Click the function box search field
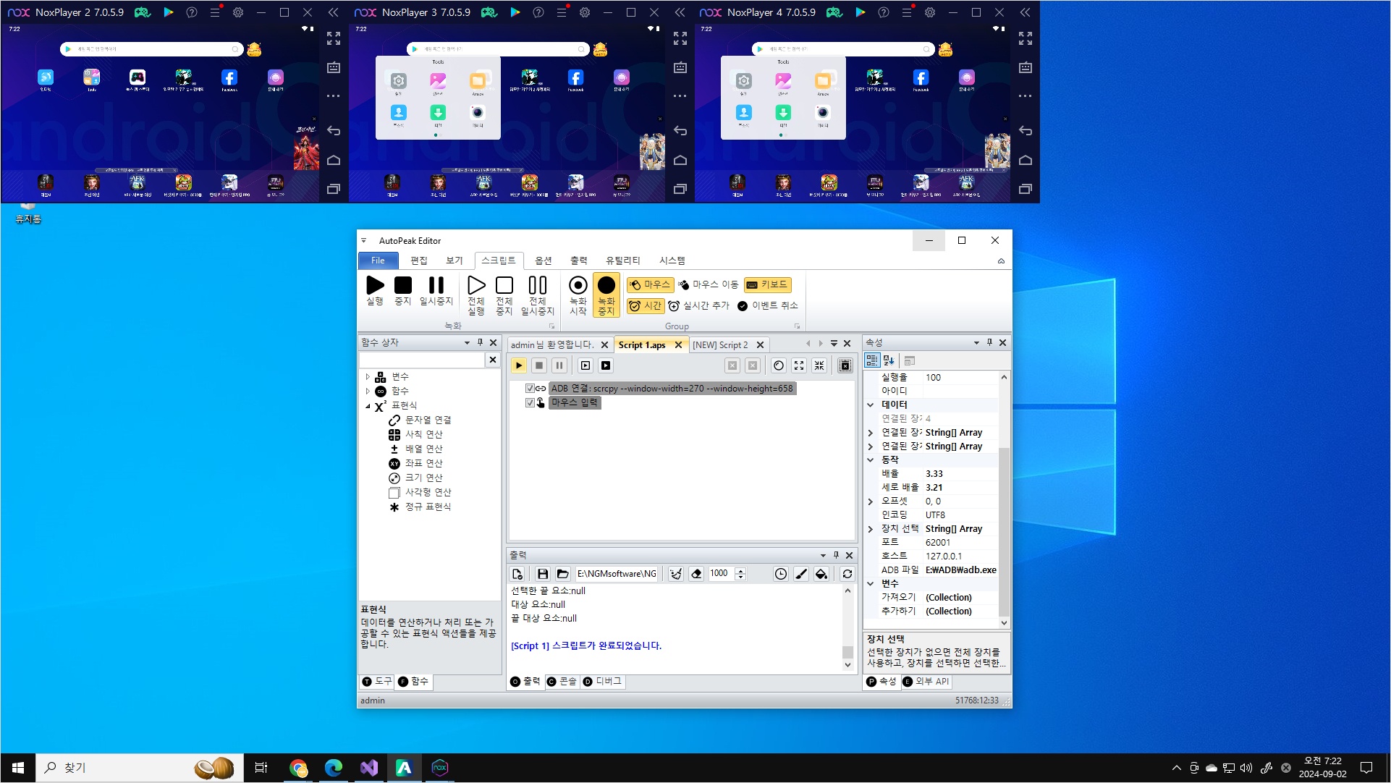Viewport: 1391px width, 783px height. tap(422, 360)
